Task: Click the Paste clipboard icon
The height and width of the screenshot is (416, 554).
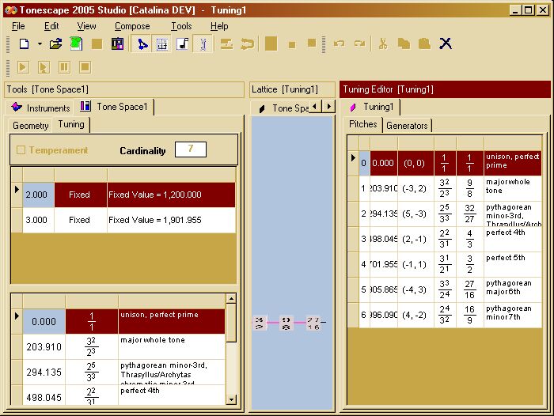Action: pyautogui.click(x=424, y=43)
